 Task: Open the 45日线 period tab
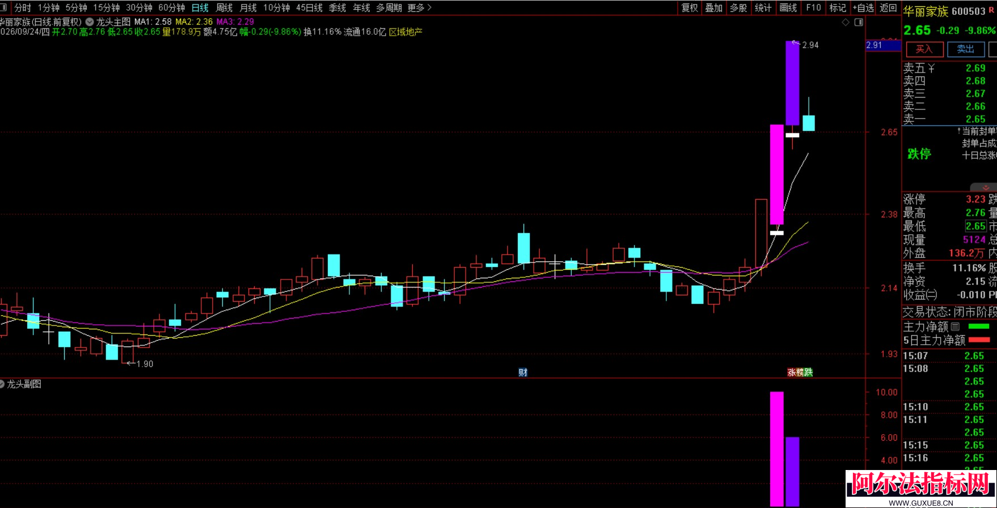click(x=309, y=8)
